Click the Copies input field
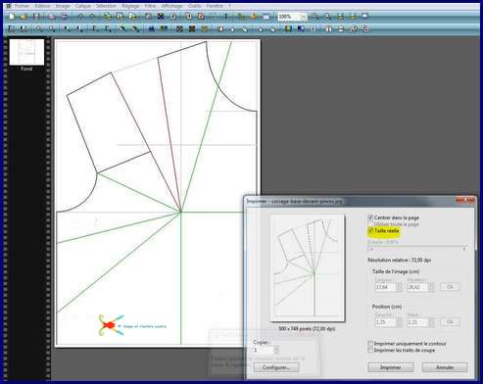This screenshot has width=483, height=384. click(x=264, y=350)
